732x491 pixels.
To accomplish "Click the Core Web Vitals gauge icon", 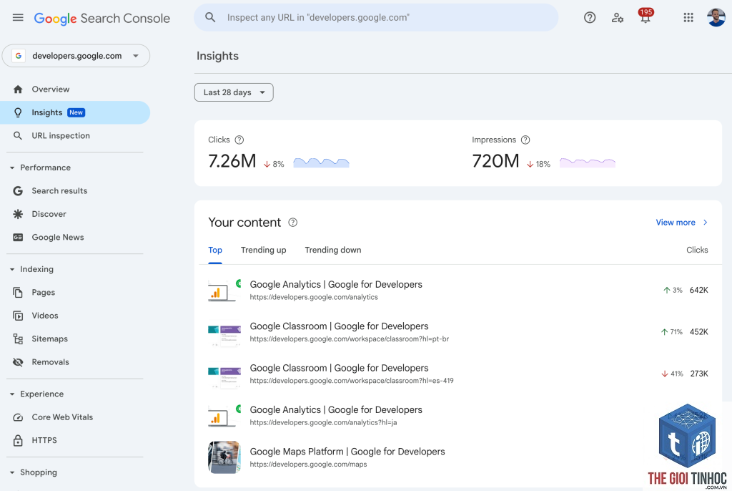I will (18, 417).
